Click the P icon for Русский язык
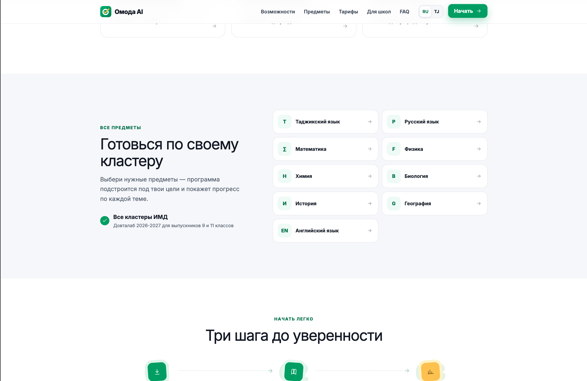 394,122
